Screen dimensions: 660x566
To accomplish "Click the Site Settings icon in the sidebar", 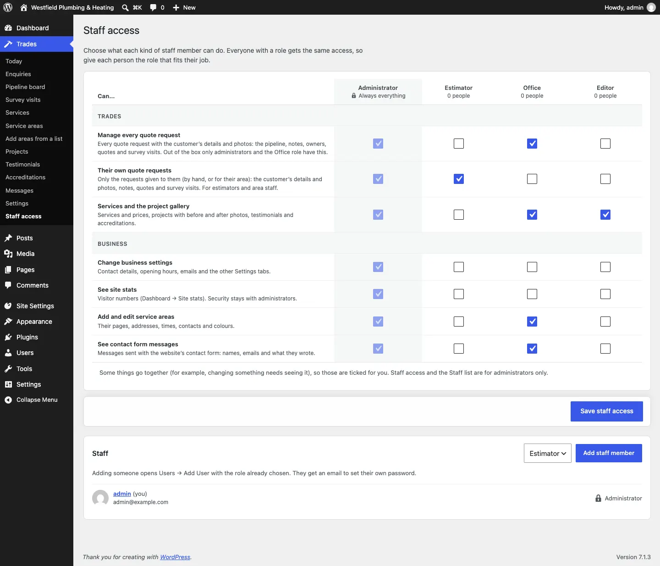I will click(8, 306).
